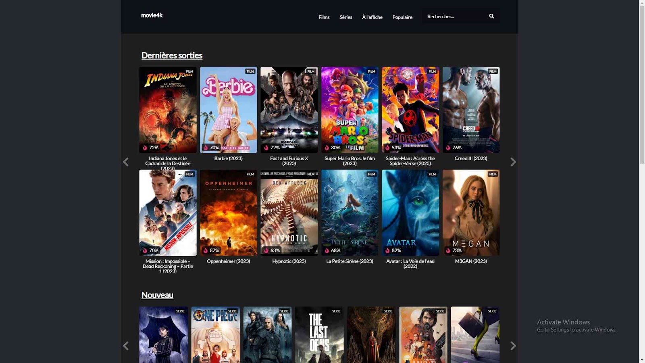Click the FILM badge on the Super Mario Bros poster
Viewport: 645px width, 363px height.
[371, 71]
